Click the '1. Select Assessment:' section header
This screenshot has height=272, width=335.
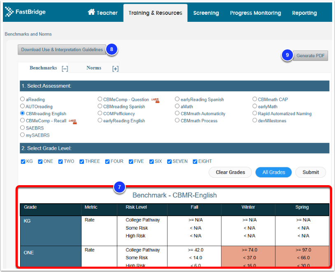pos(174,86)
